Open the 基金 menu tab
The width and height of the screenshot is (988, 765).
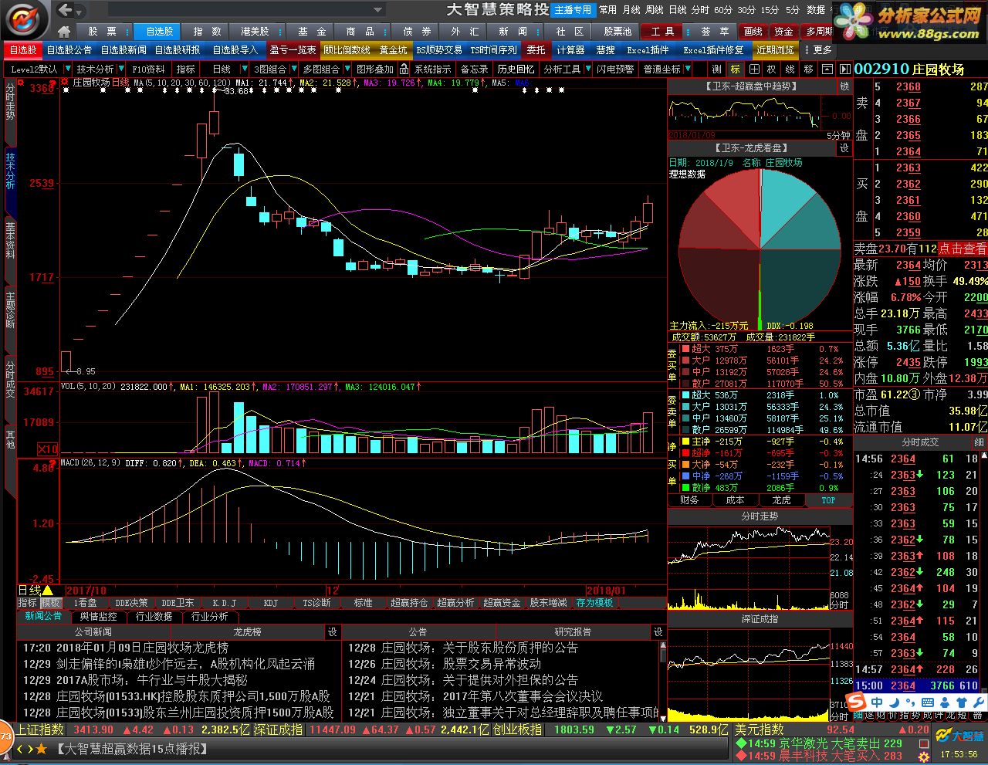click(311, 32)
